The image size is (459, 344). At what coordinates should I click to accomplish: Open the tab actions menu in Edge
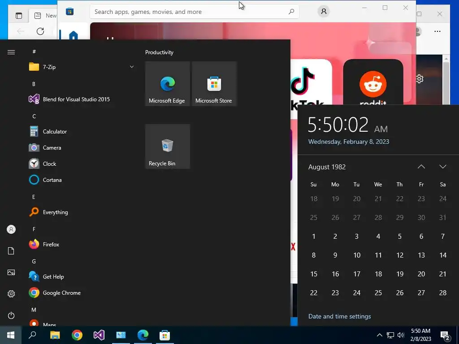[x=19, y=16]
